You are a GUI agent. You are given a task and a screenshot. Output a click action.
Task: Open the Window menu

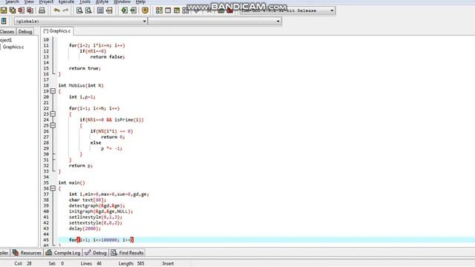122,1
